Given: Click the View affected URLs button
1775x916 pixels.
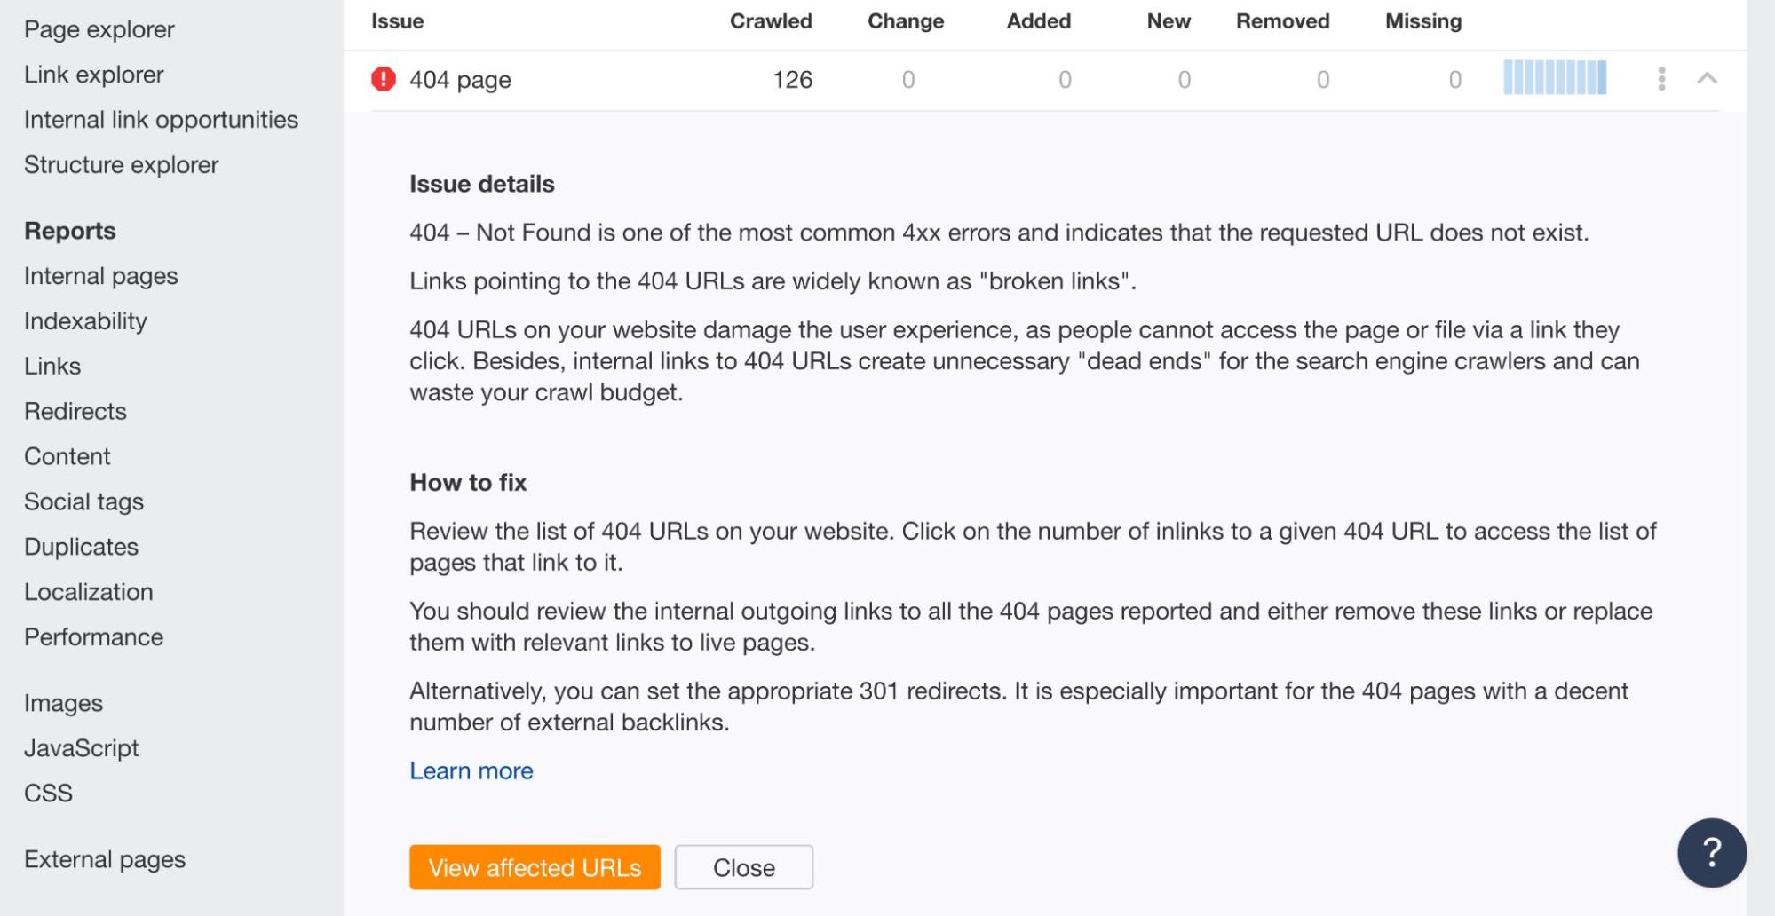Looking at the screenshot, I should pos(534,867).
